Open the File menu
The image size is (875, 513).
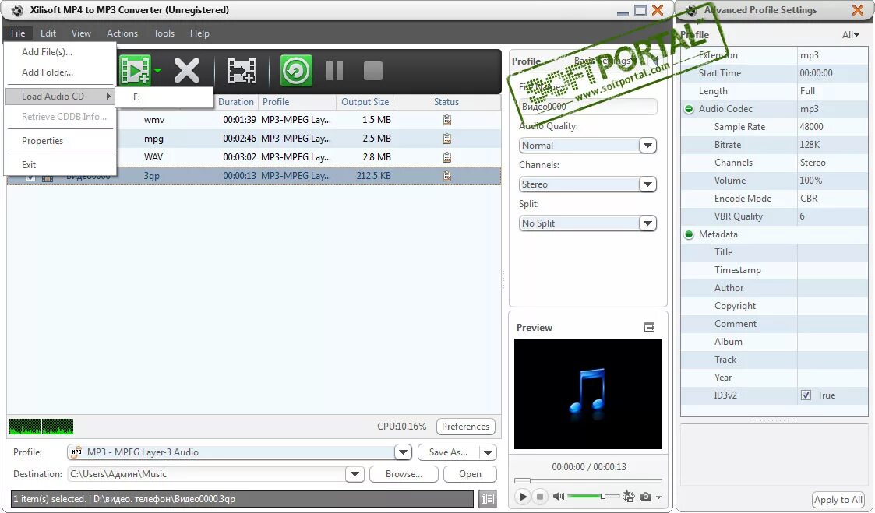18,33
